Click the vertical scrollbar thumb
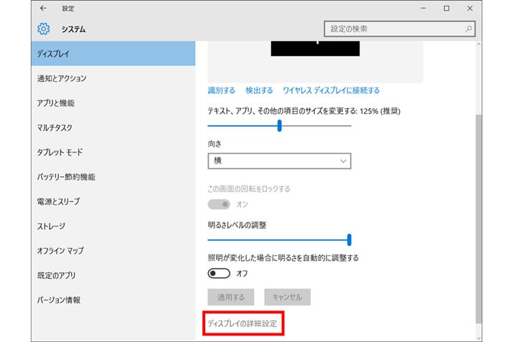The height and width of the screenshot is (342, 513). [x=479, y=219]
